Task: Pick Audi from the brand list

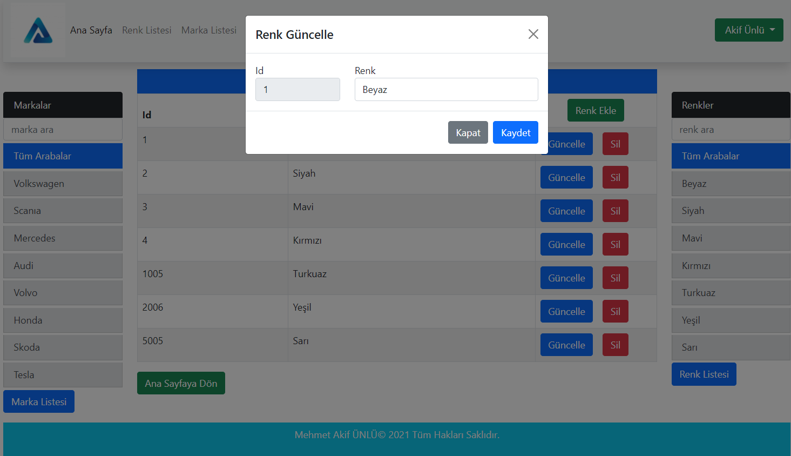Action: [63, 266]
